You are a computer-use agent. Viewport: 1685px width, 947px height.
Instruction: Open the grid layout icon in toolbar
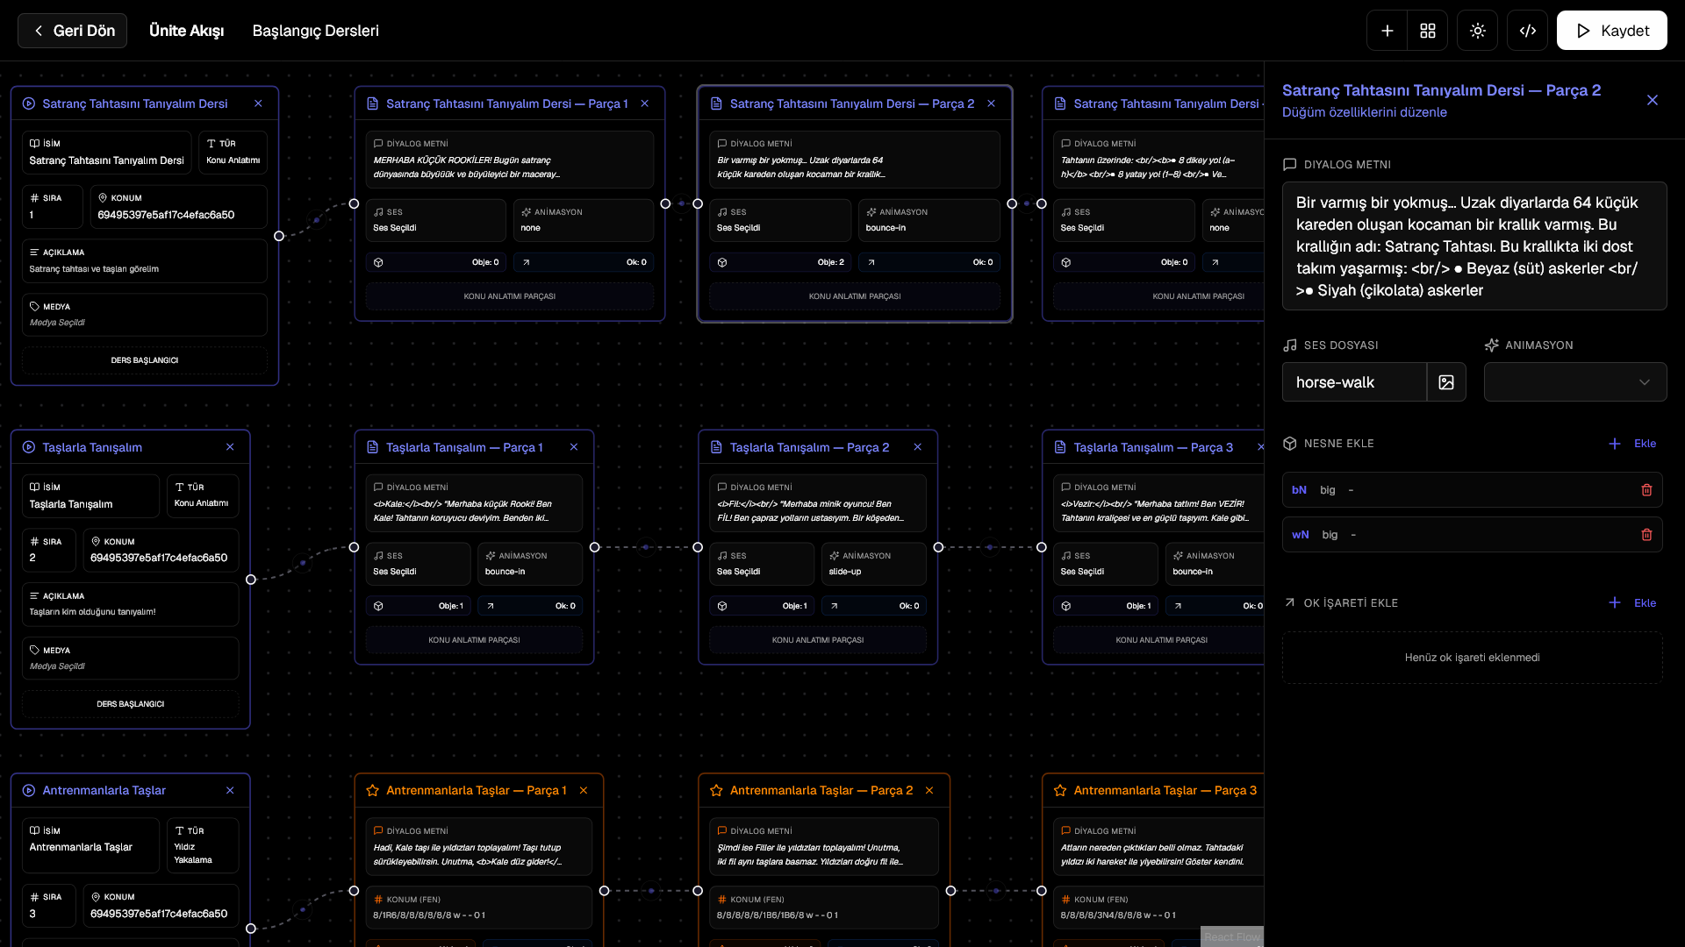coord(1428,31)
